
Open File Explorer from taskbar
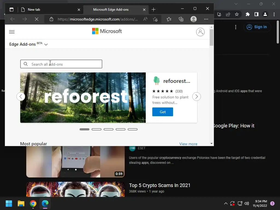21,203
